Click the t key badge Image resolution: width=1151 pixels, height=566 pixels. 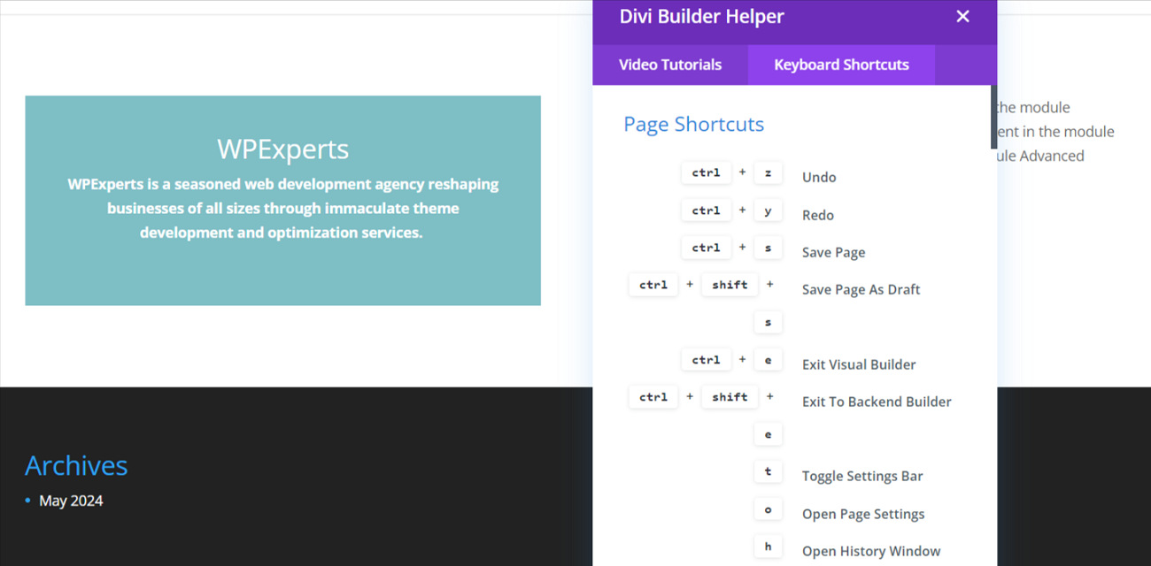point(768,471)
